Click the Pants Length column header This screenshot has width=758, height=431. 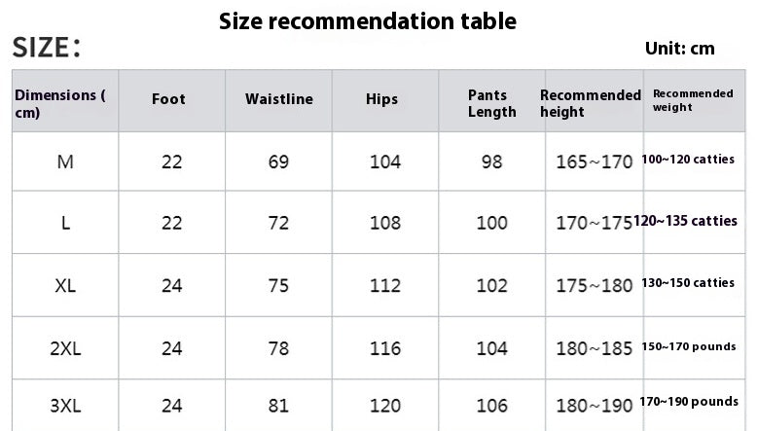pyautogui.click(x=492, y=103)
